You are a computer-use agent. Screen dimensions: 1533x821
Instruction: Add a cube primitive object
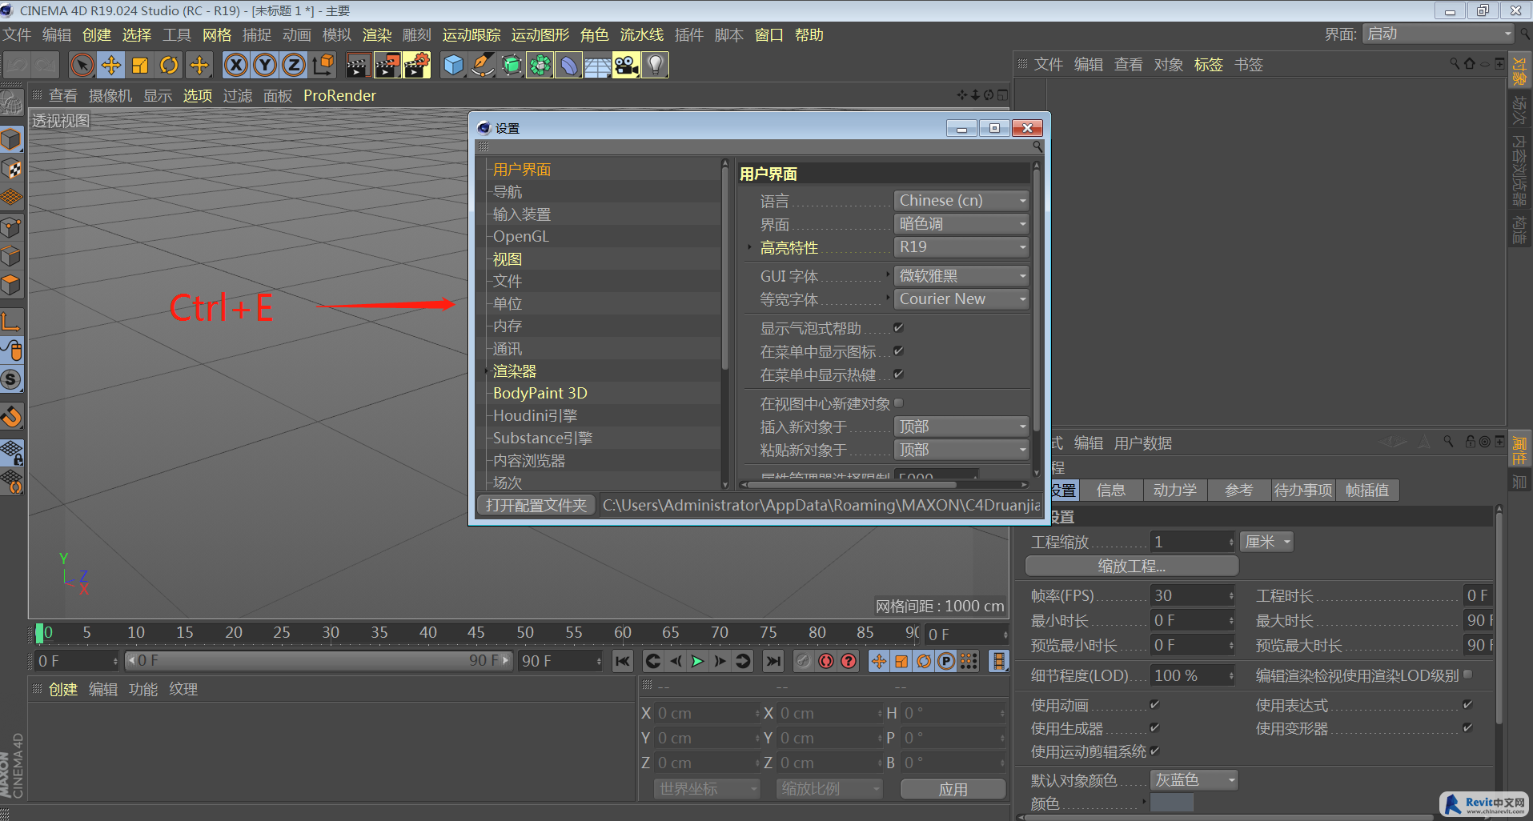453,65
